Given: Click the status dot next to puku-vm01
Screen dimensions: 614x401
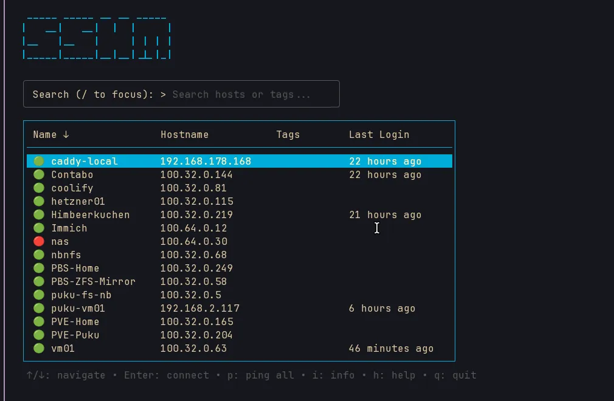Looking at the screenshot, I should click(x=38, y=308).
